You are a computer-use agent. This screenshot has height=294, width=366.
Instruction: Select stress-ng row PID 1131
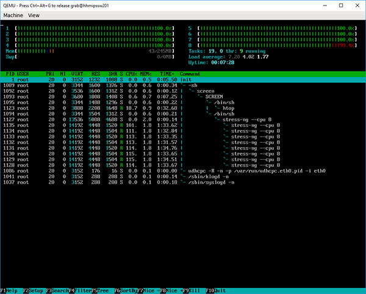(x=183, y=148)
